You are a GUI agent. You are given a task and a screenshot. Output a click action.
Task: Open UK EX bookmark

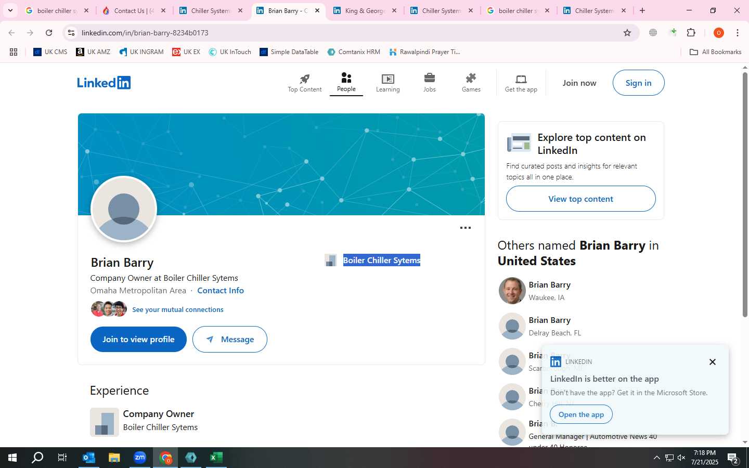click(x=186, y=52)
